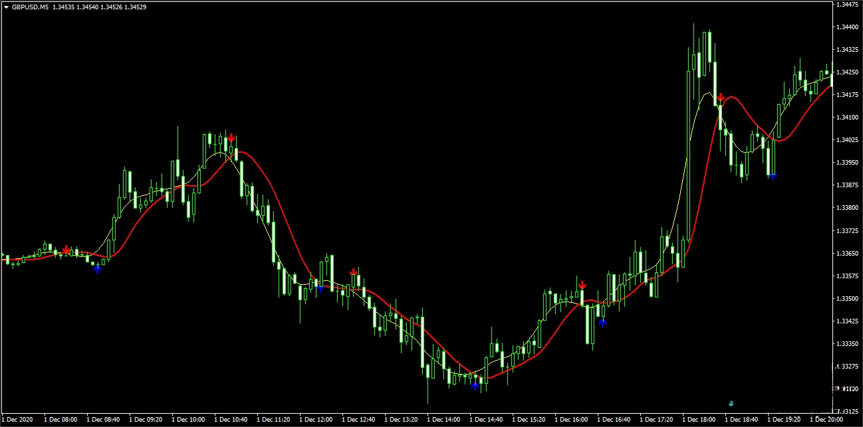Viewport: 863px width, 427px height.
Task: Select the red sell arrow near 16:00
Action: point(582,286)
